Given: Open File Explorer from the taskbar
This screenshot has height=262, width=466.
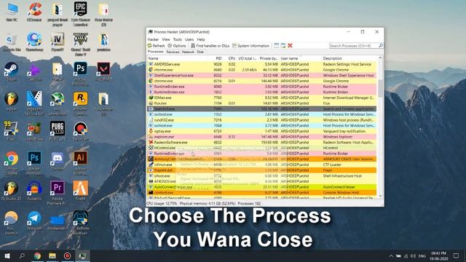Looking at the screenshot, I should 52,255.
